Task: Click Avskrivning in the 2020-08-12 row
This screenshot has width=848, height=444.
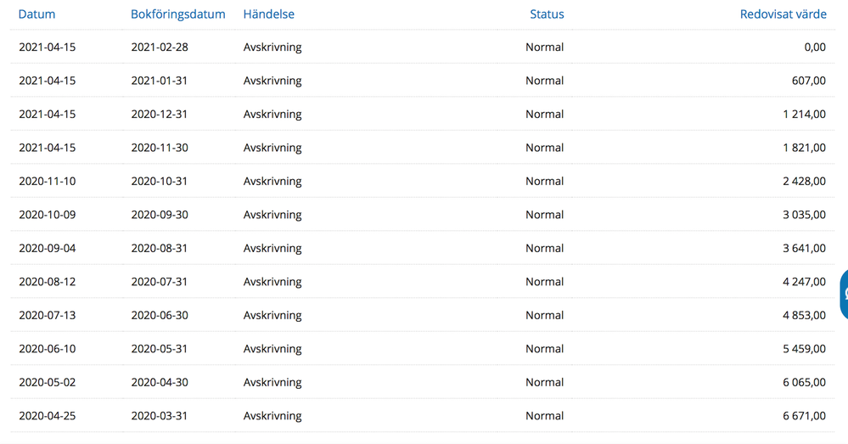Action: [272, 282]
